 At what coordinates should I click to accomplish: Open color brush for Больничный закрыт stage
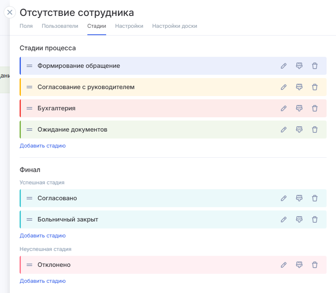pyautogui.click(x=299, y=219)
